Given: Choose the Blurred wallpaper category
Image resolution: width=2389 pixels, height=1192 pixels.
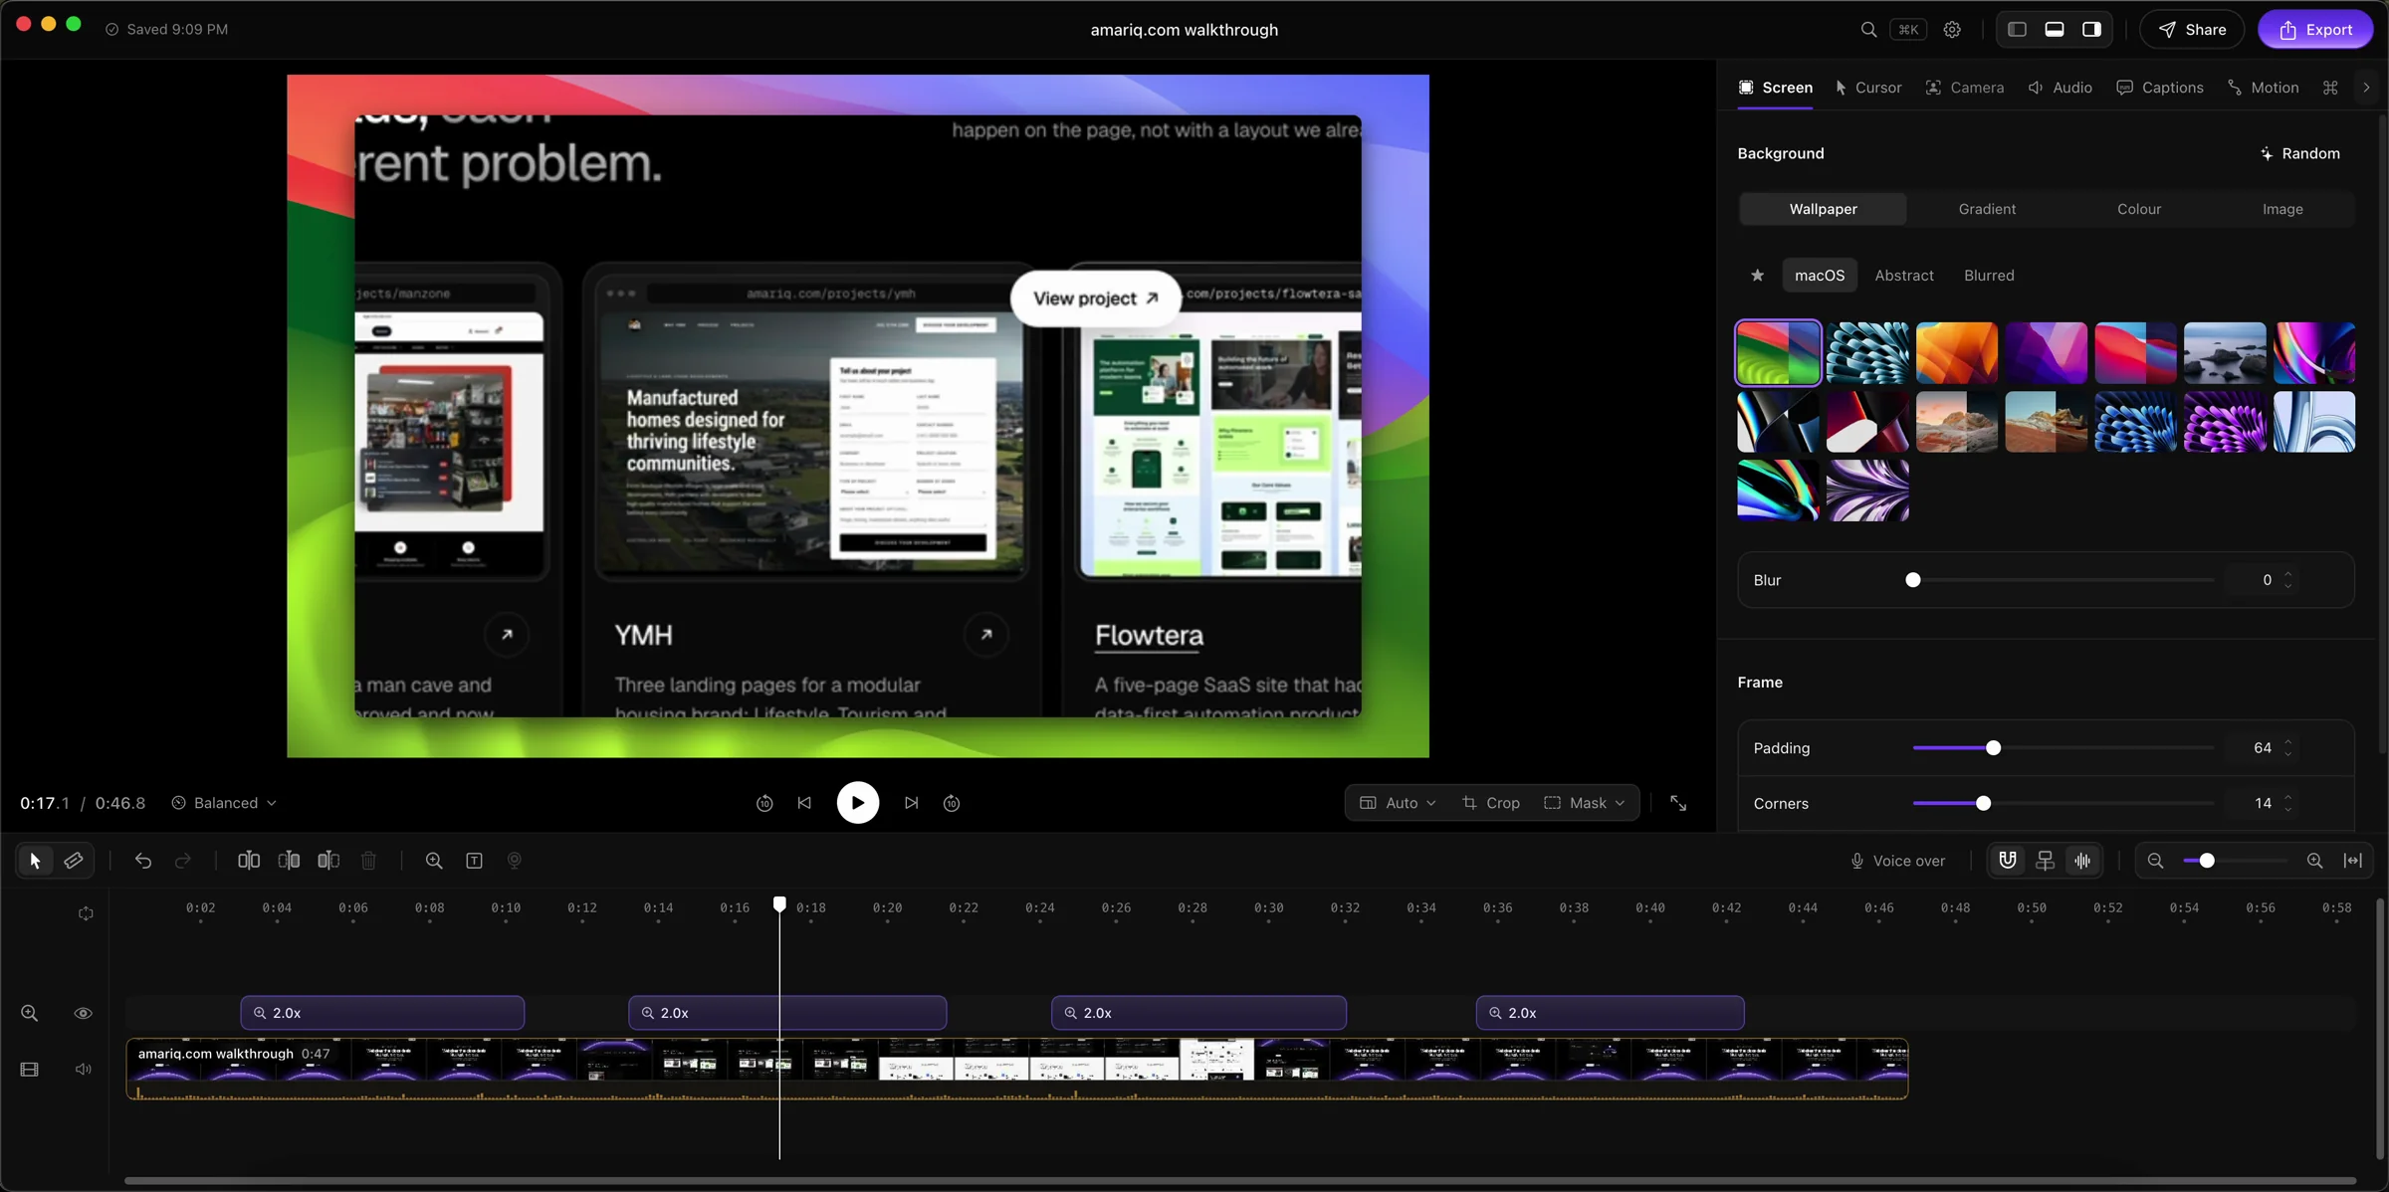Looking at the screenshot, I should coord(1989,276).
